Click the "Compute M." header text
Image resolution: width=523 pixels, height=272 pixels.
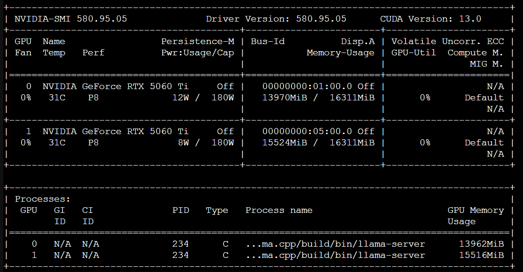[476, 53]
